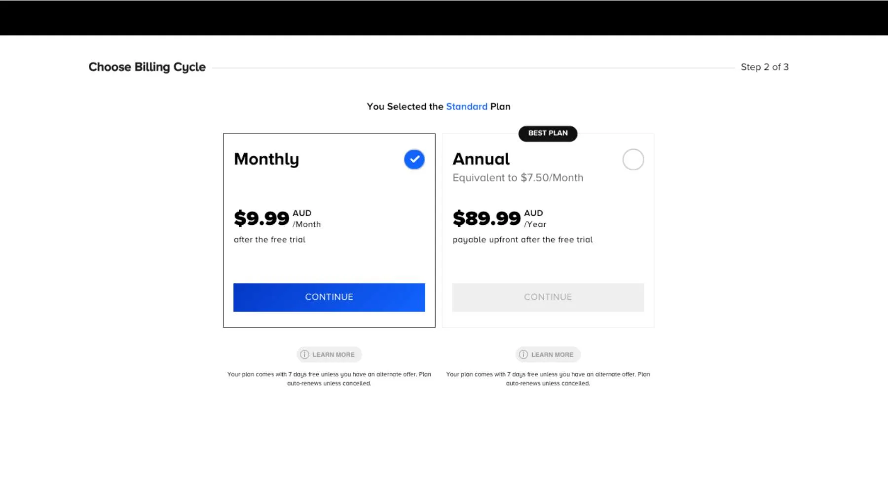The height and width of the screenshot is (493, 888).
Task: Select the Annual billing radio button
Action: pyautogui.click(x=633, y=159)
